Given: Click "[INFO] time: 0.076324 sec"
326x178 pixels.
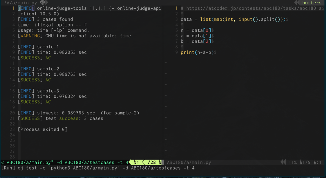Looking at the screenshot, I should [52, 96].
